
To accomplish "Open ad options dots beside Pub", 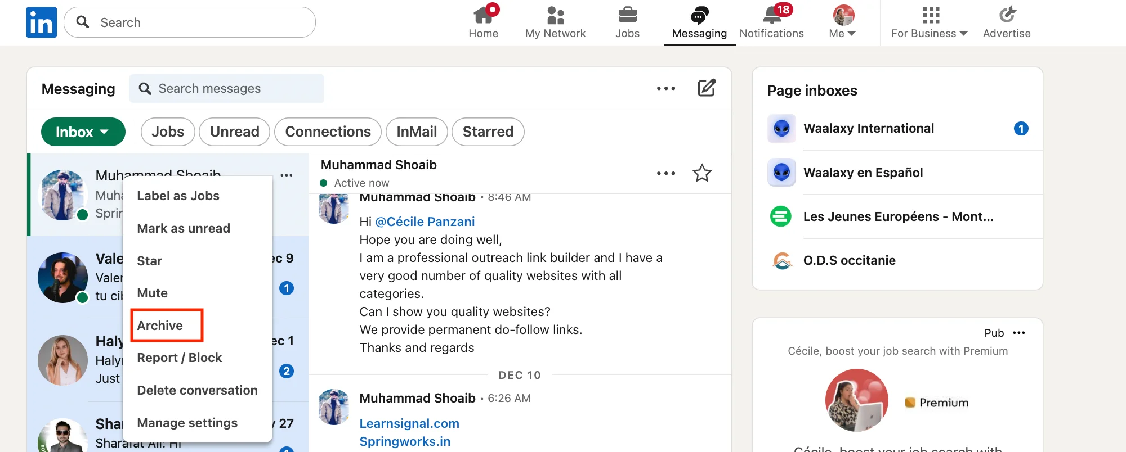I will pyautogui.click(x=1019, y=333).
